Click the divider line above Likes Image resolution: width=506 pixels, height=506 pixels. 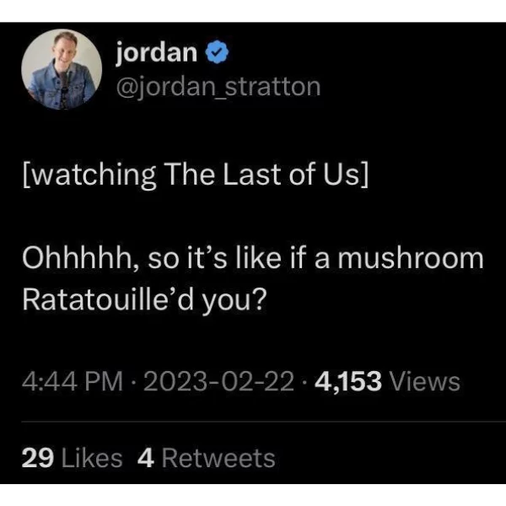(263, 422)
